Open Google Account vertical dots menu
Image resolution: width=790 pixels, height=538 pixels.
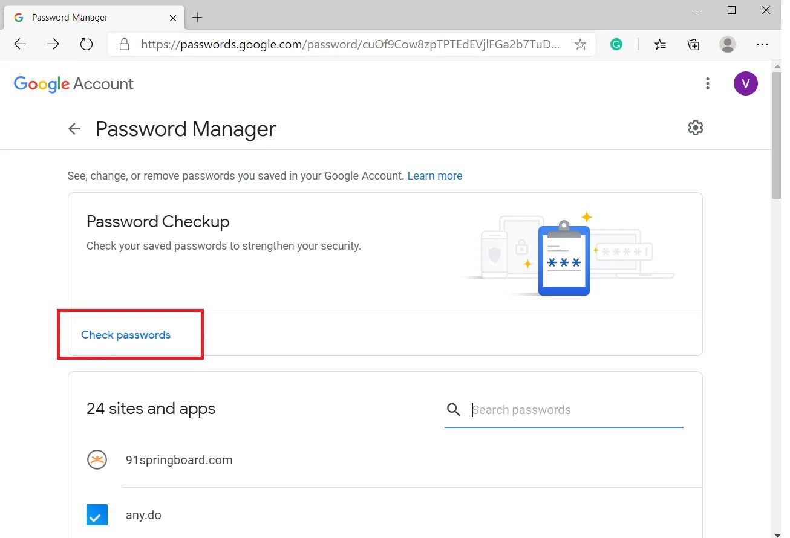(x=707, y=83)
